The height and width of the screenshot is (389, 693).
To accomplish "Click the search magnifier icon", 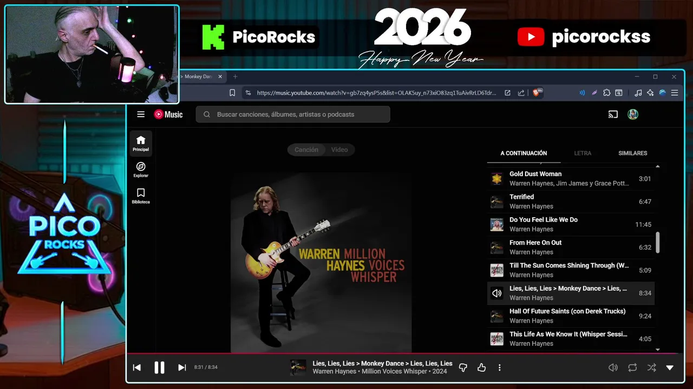I will (x=207, y=115).
